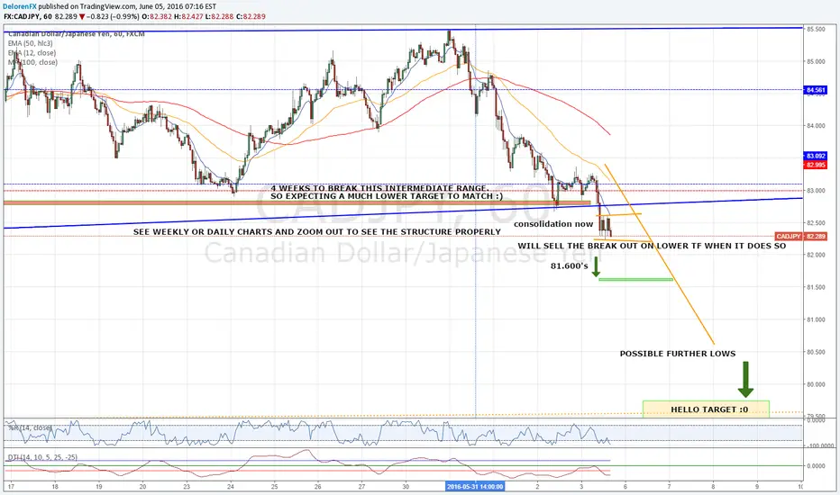Select the 81.600's target annotation

pos(570,266)
